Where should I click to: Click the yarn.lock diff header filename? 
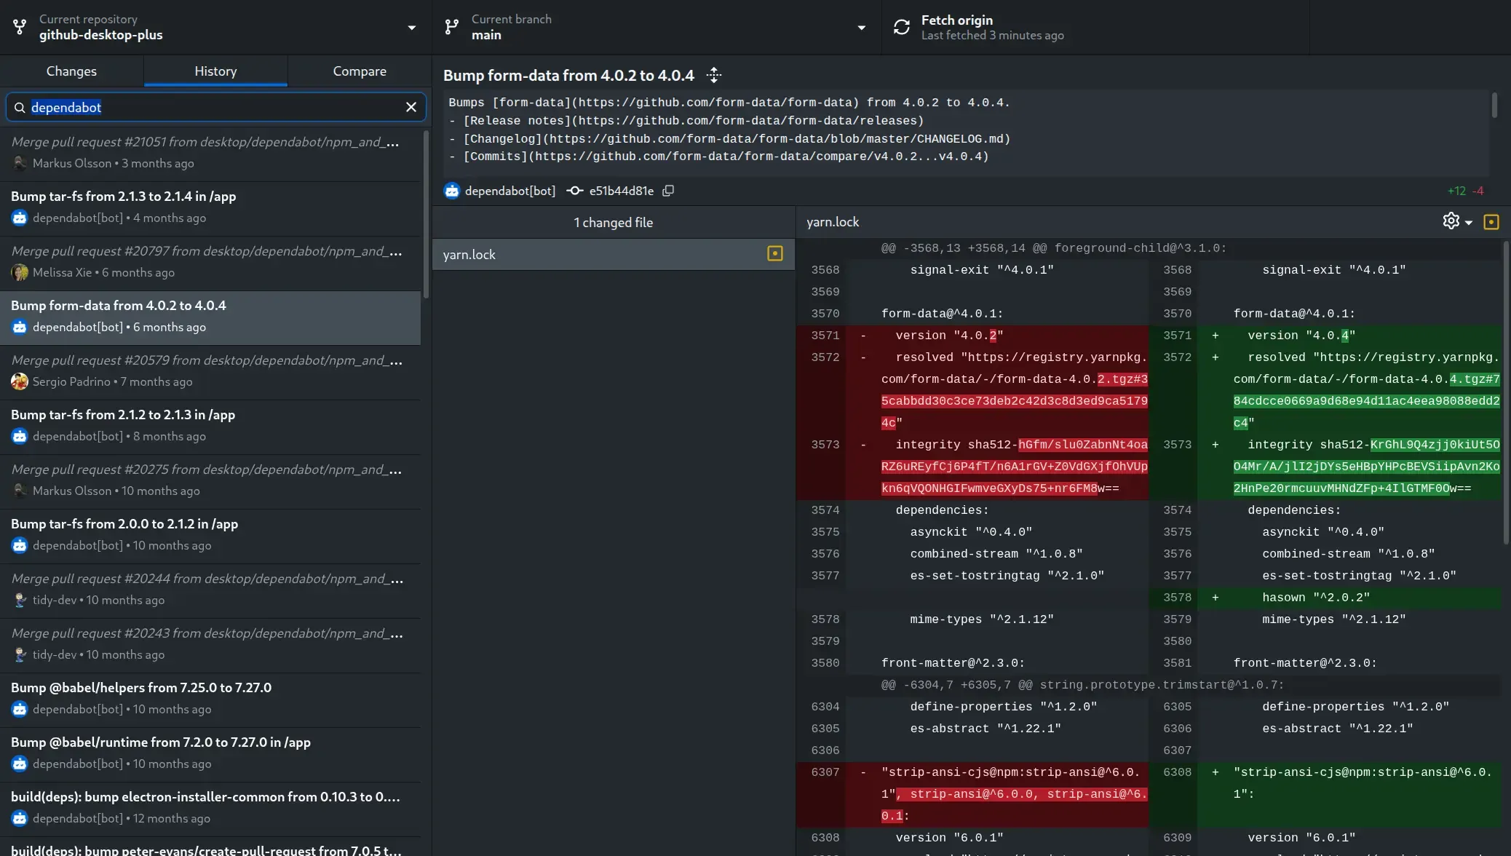(x=833, y=222)
